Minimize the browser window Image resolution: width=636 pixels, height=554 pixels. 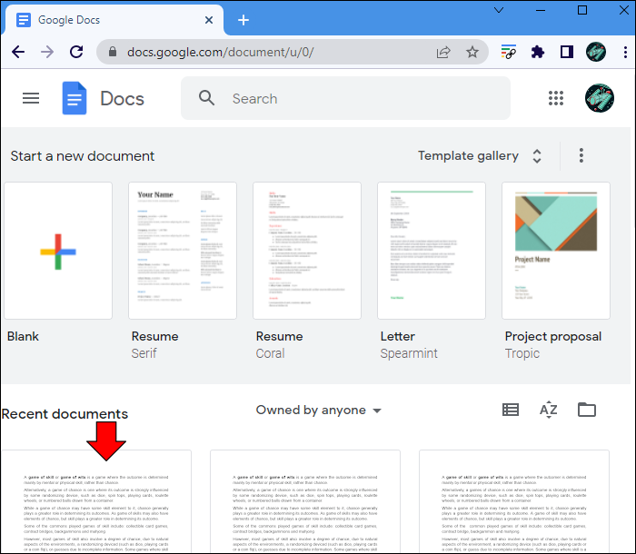click(x=541, y=10)
